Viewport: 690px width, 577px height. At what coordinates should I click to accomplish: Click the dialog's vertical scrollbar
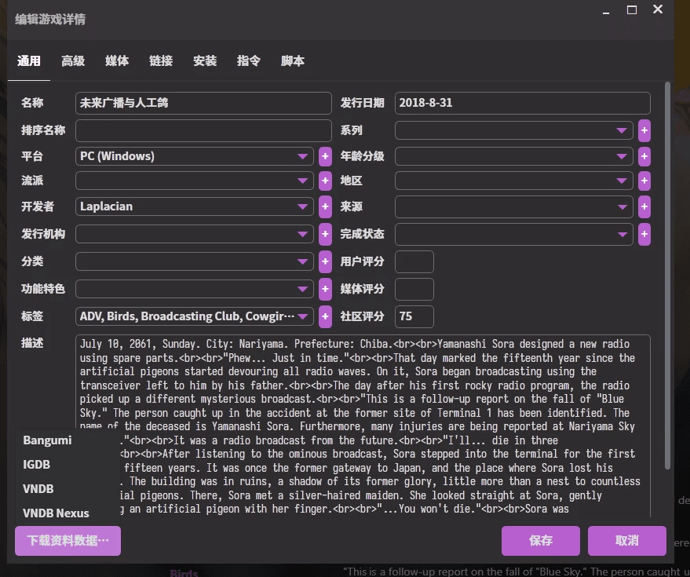667,275
